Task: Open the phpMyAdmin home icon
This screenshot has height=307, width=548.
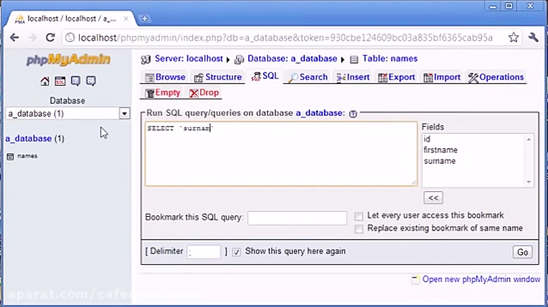Action: 44,81
